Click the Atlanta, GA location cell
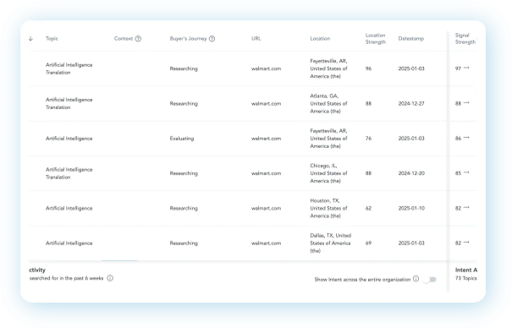Image resolution: width=512 pixels, height=328 pixels. tap(328, 103)
